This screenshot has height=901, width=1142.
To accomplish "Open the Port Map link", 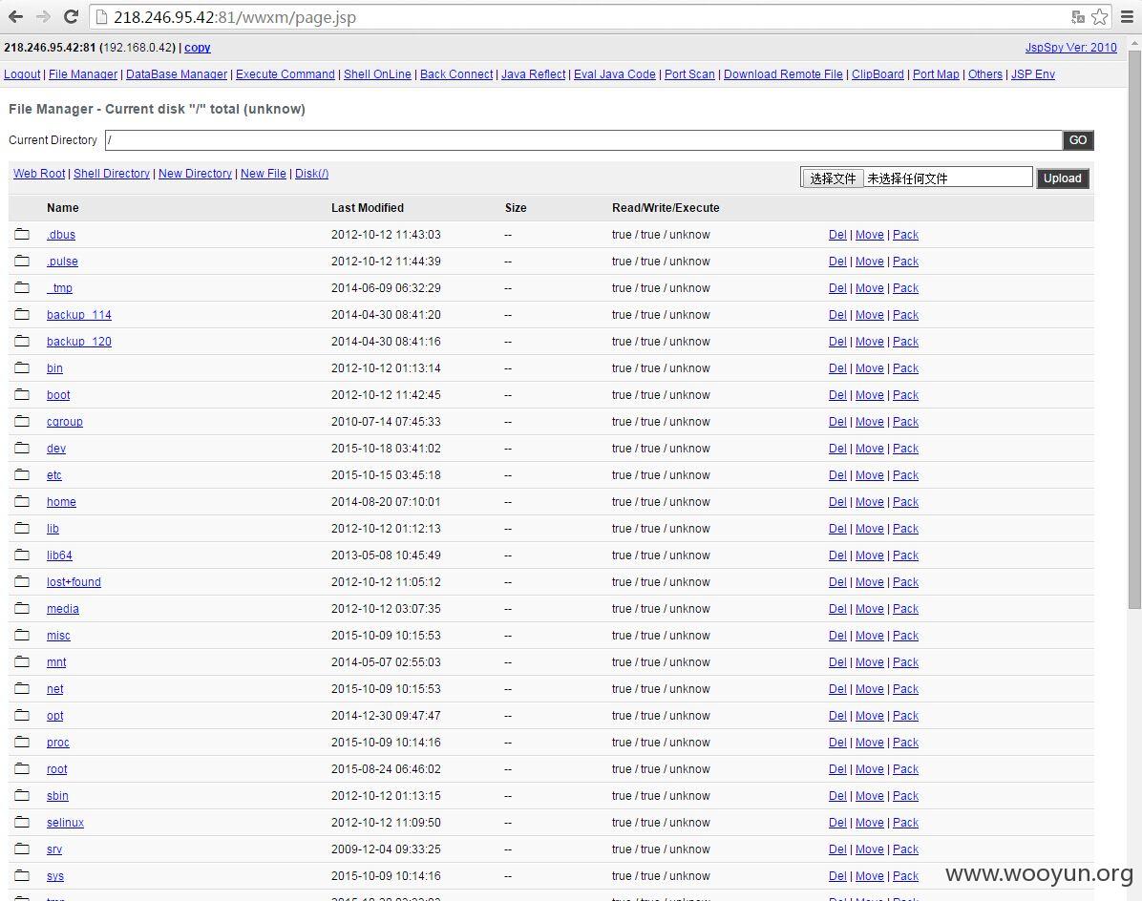I will pyautogui.click(x=936, y=74).
